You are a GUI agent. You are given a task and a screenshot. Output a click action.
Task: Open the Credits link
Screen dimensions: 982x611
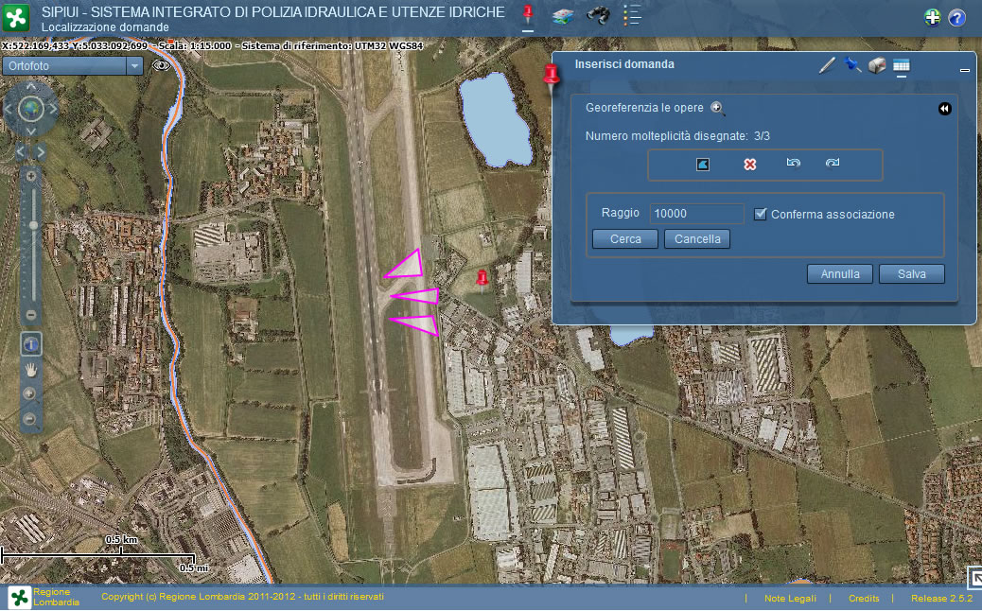[x=864, y=599]
